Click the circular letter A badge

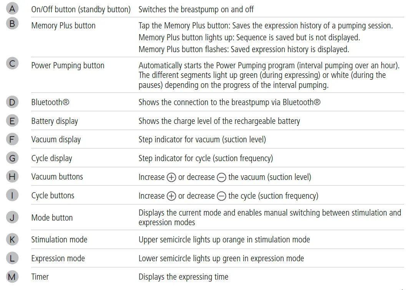click(x=12, y=8)
